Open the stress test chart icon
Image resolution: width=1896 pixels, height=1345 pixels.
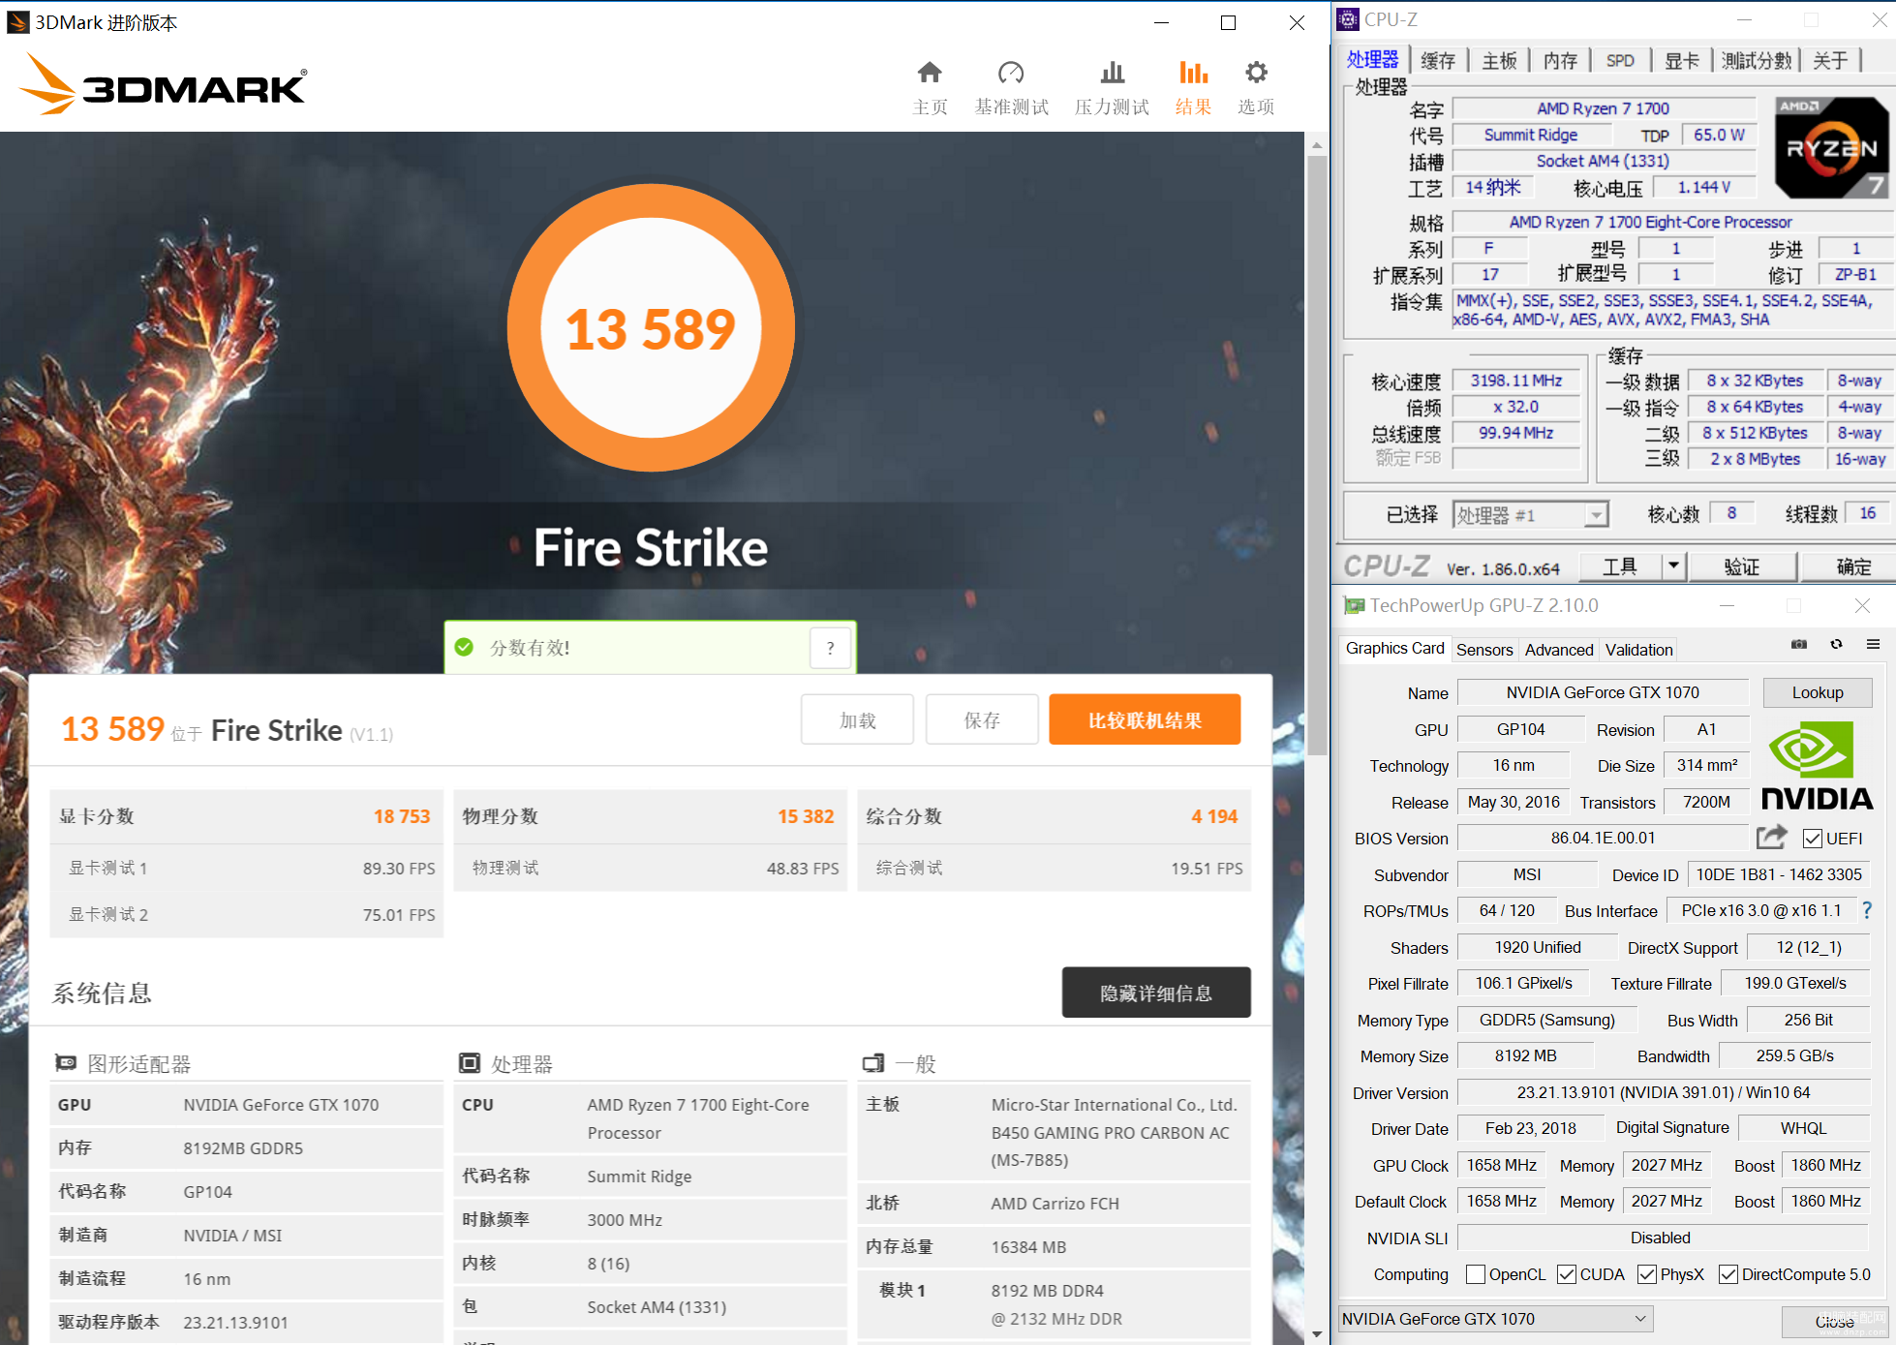click(1113, 73)
